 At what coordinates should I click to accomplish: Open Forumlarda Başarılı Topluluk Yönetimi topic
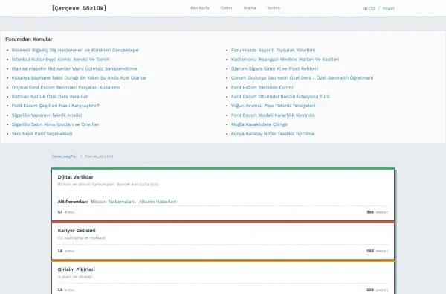tap(273, 50)
